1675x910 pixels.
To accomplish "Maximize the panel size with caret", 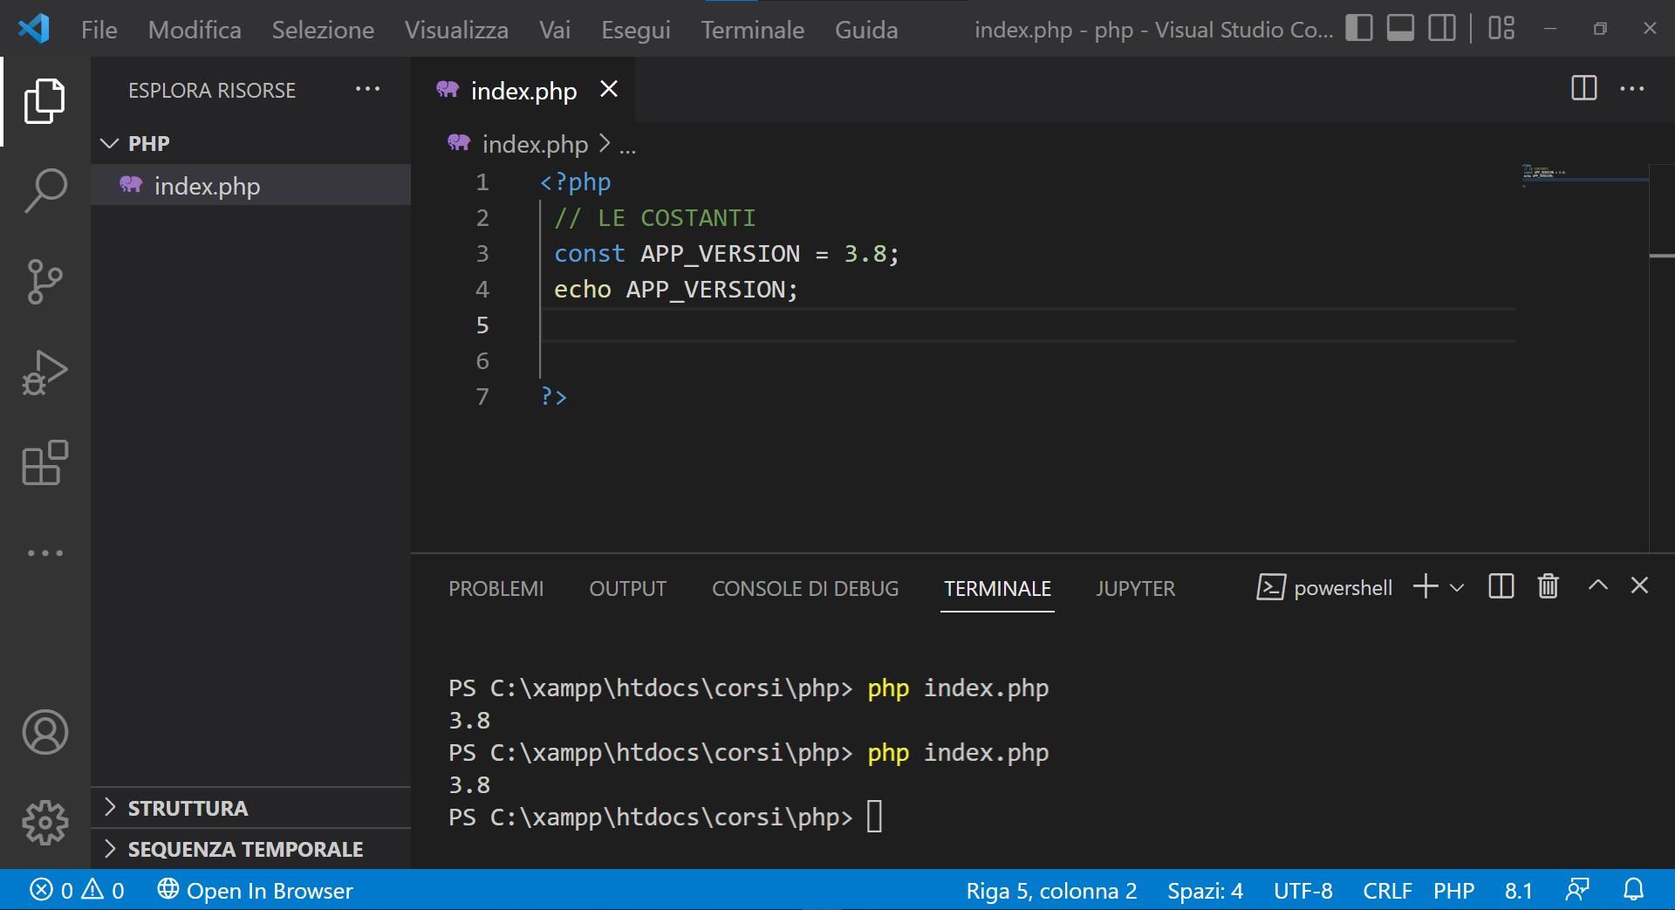I will [x=1598, y=585].
